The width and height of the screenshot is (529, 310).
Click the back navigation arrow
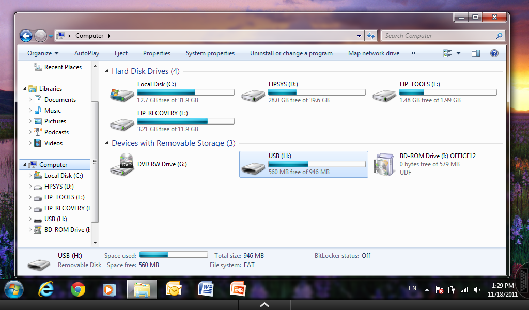tap(25, 35)
